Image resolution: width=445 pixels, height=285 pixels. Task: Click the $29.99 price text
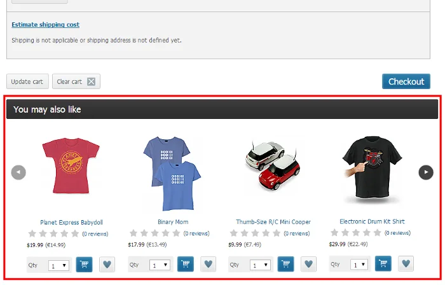pos(337,244)
